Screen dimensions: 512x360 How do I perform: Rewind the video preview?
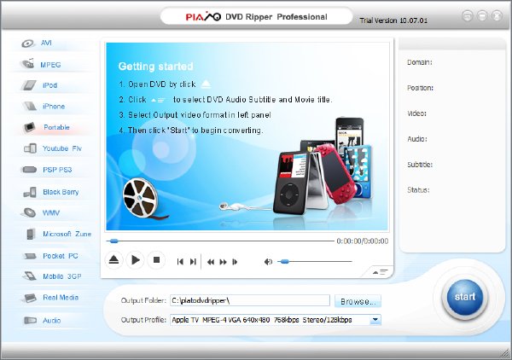211,262
